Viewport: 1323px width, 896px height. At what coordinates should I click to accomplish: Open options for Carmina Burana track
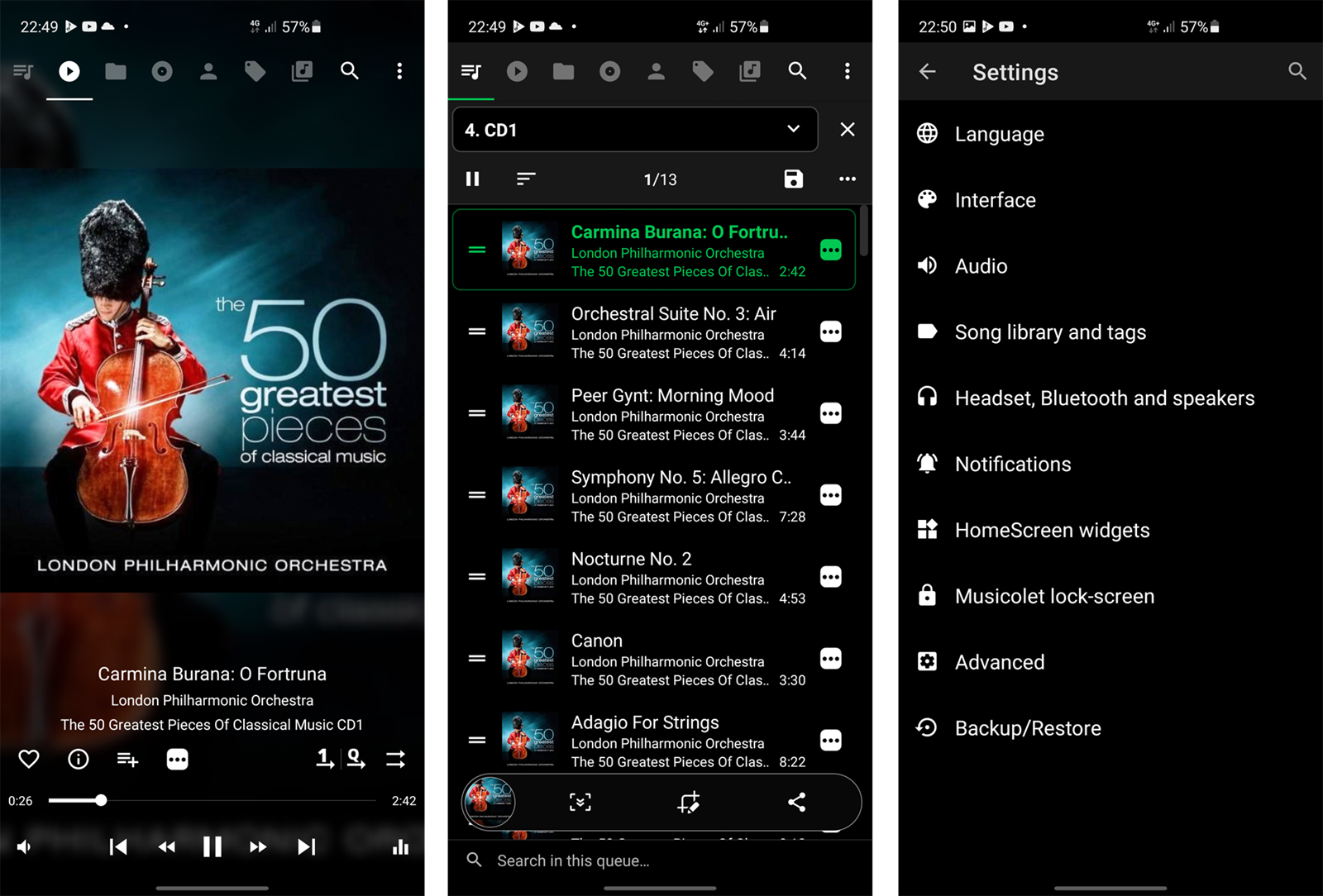[x=831, y=250]
